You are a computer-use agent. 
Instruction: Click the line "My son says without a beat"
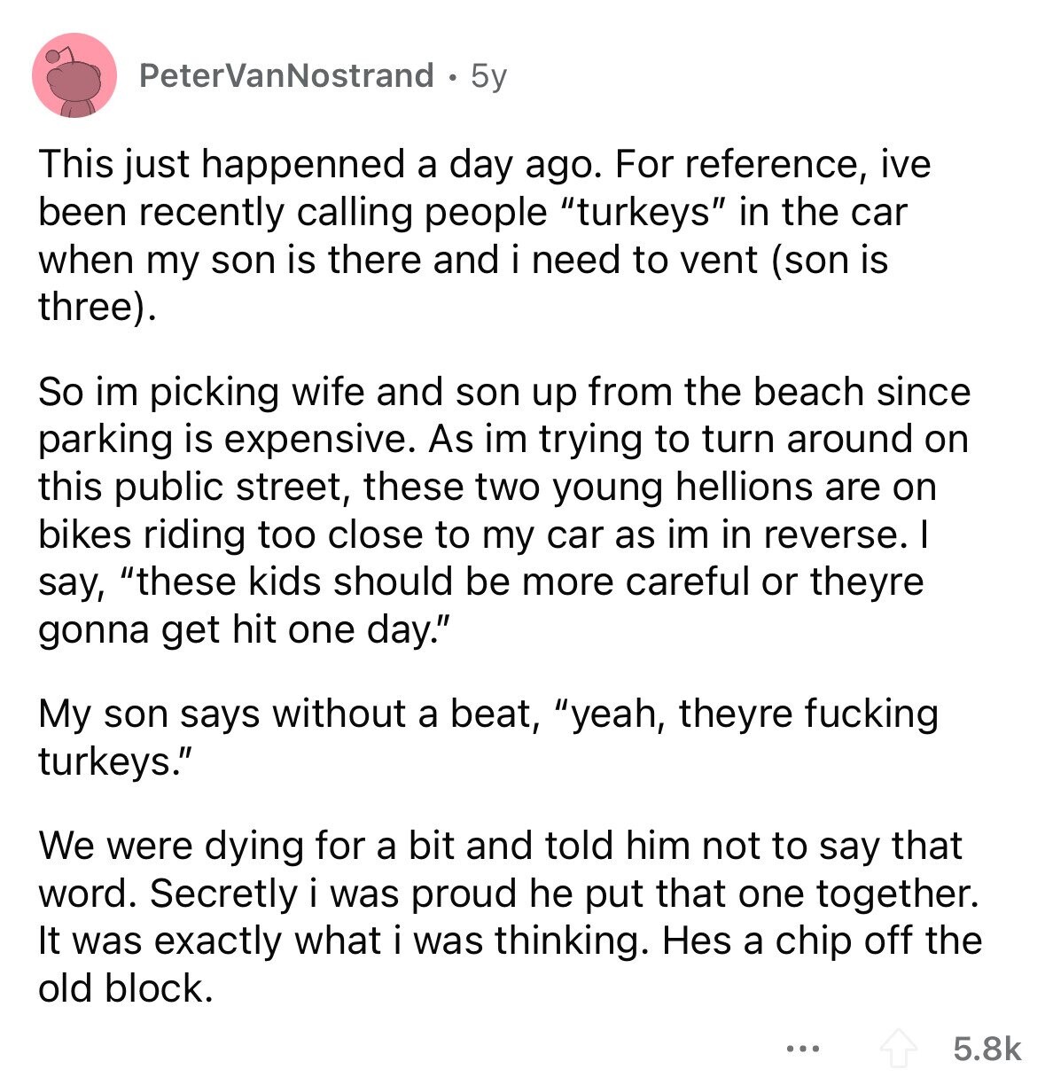point(487,714)
